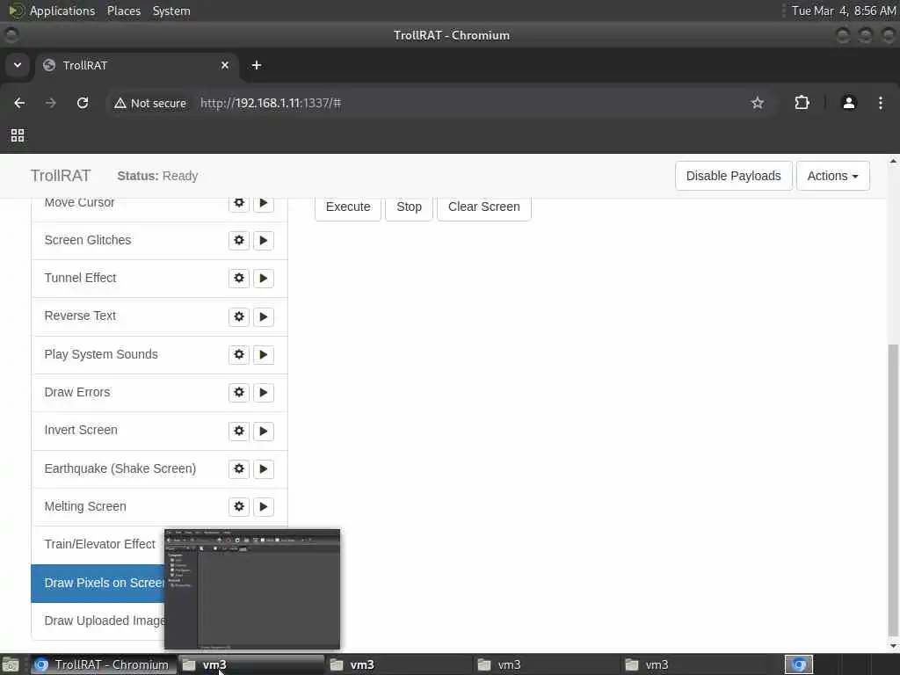Image resolution: width=900 pixels, height=675 pixels.
Task: Click the Stop button
Action: coord(409,207)
